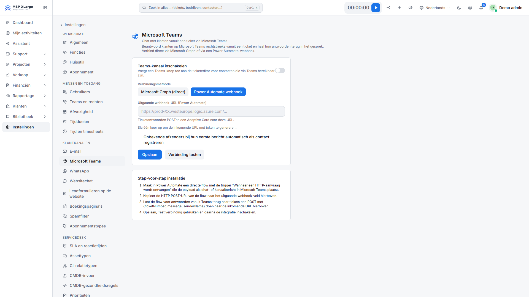Click the 00:00:00 timer display
Viewport: 529px width, 297px height.
coord(358,8)
